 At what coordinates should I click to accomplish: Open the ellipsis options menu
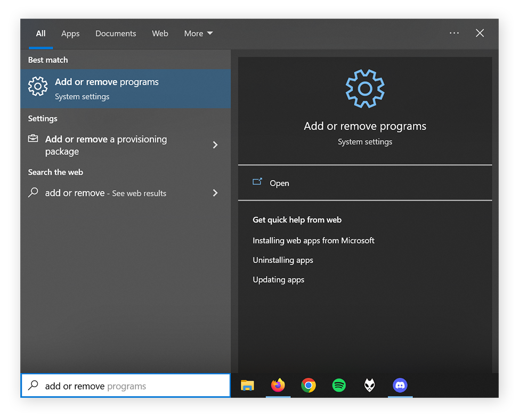point(454,33)
